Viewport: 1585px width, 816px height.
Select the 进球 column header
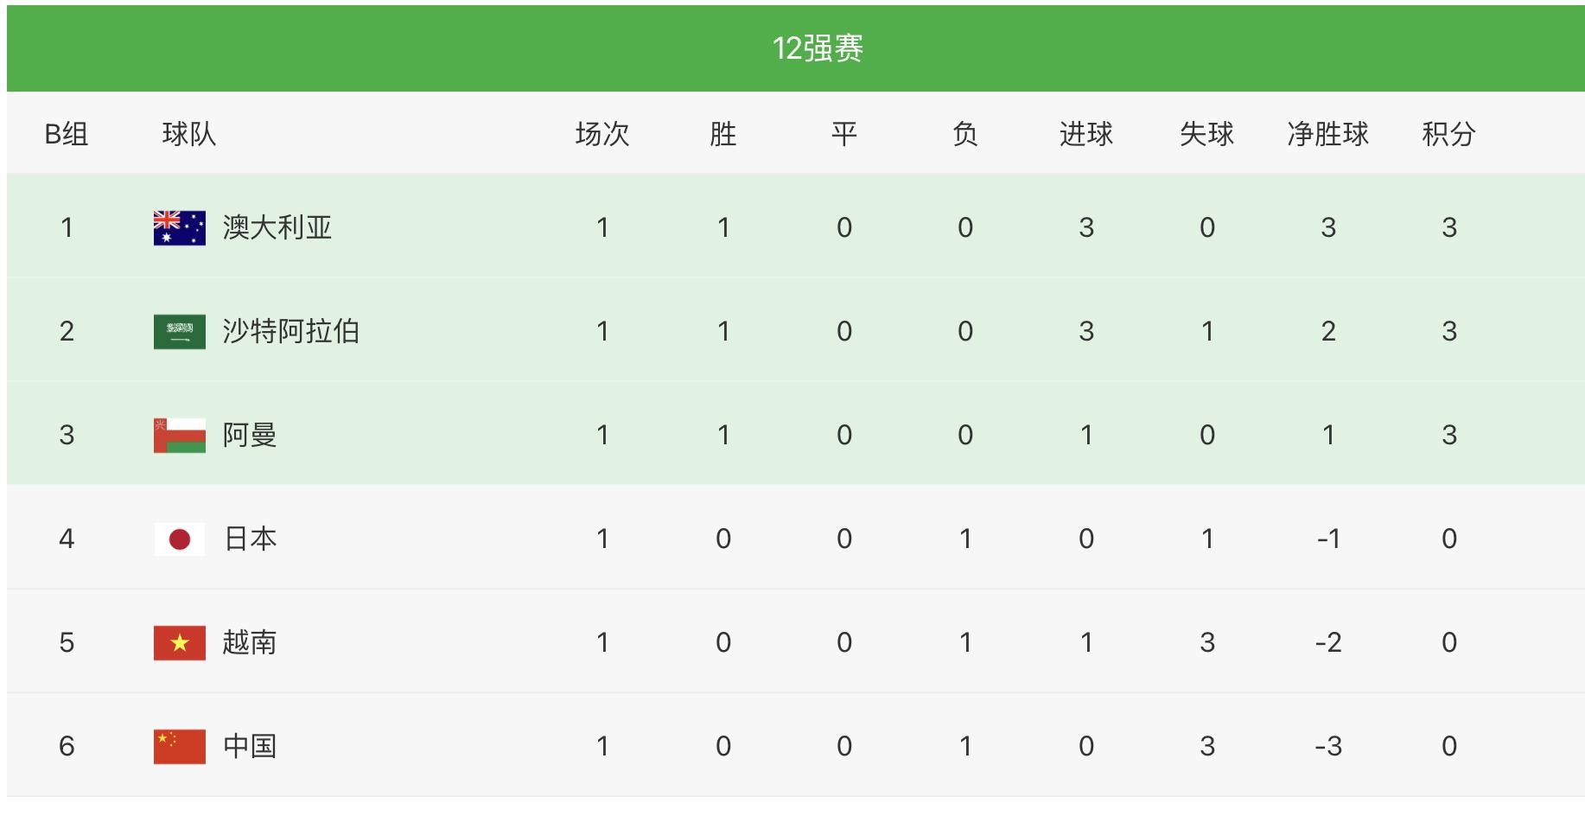[1086, 134]
